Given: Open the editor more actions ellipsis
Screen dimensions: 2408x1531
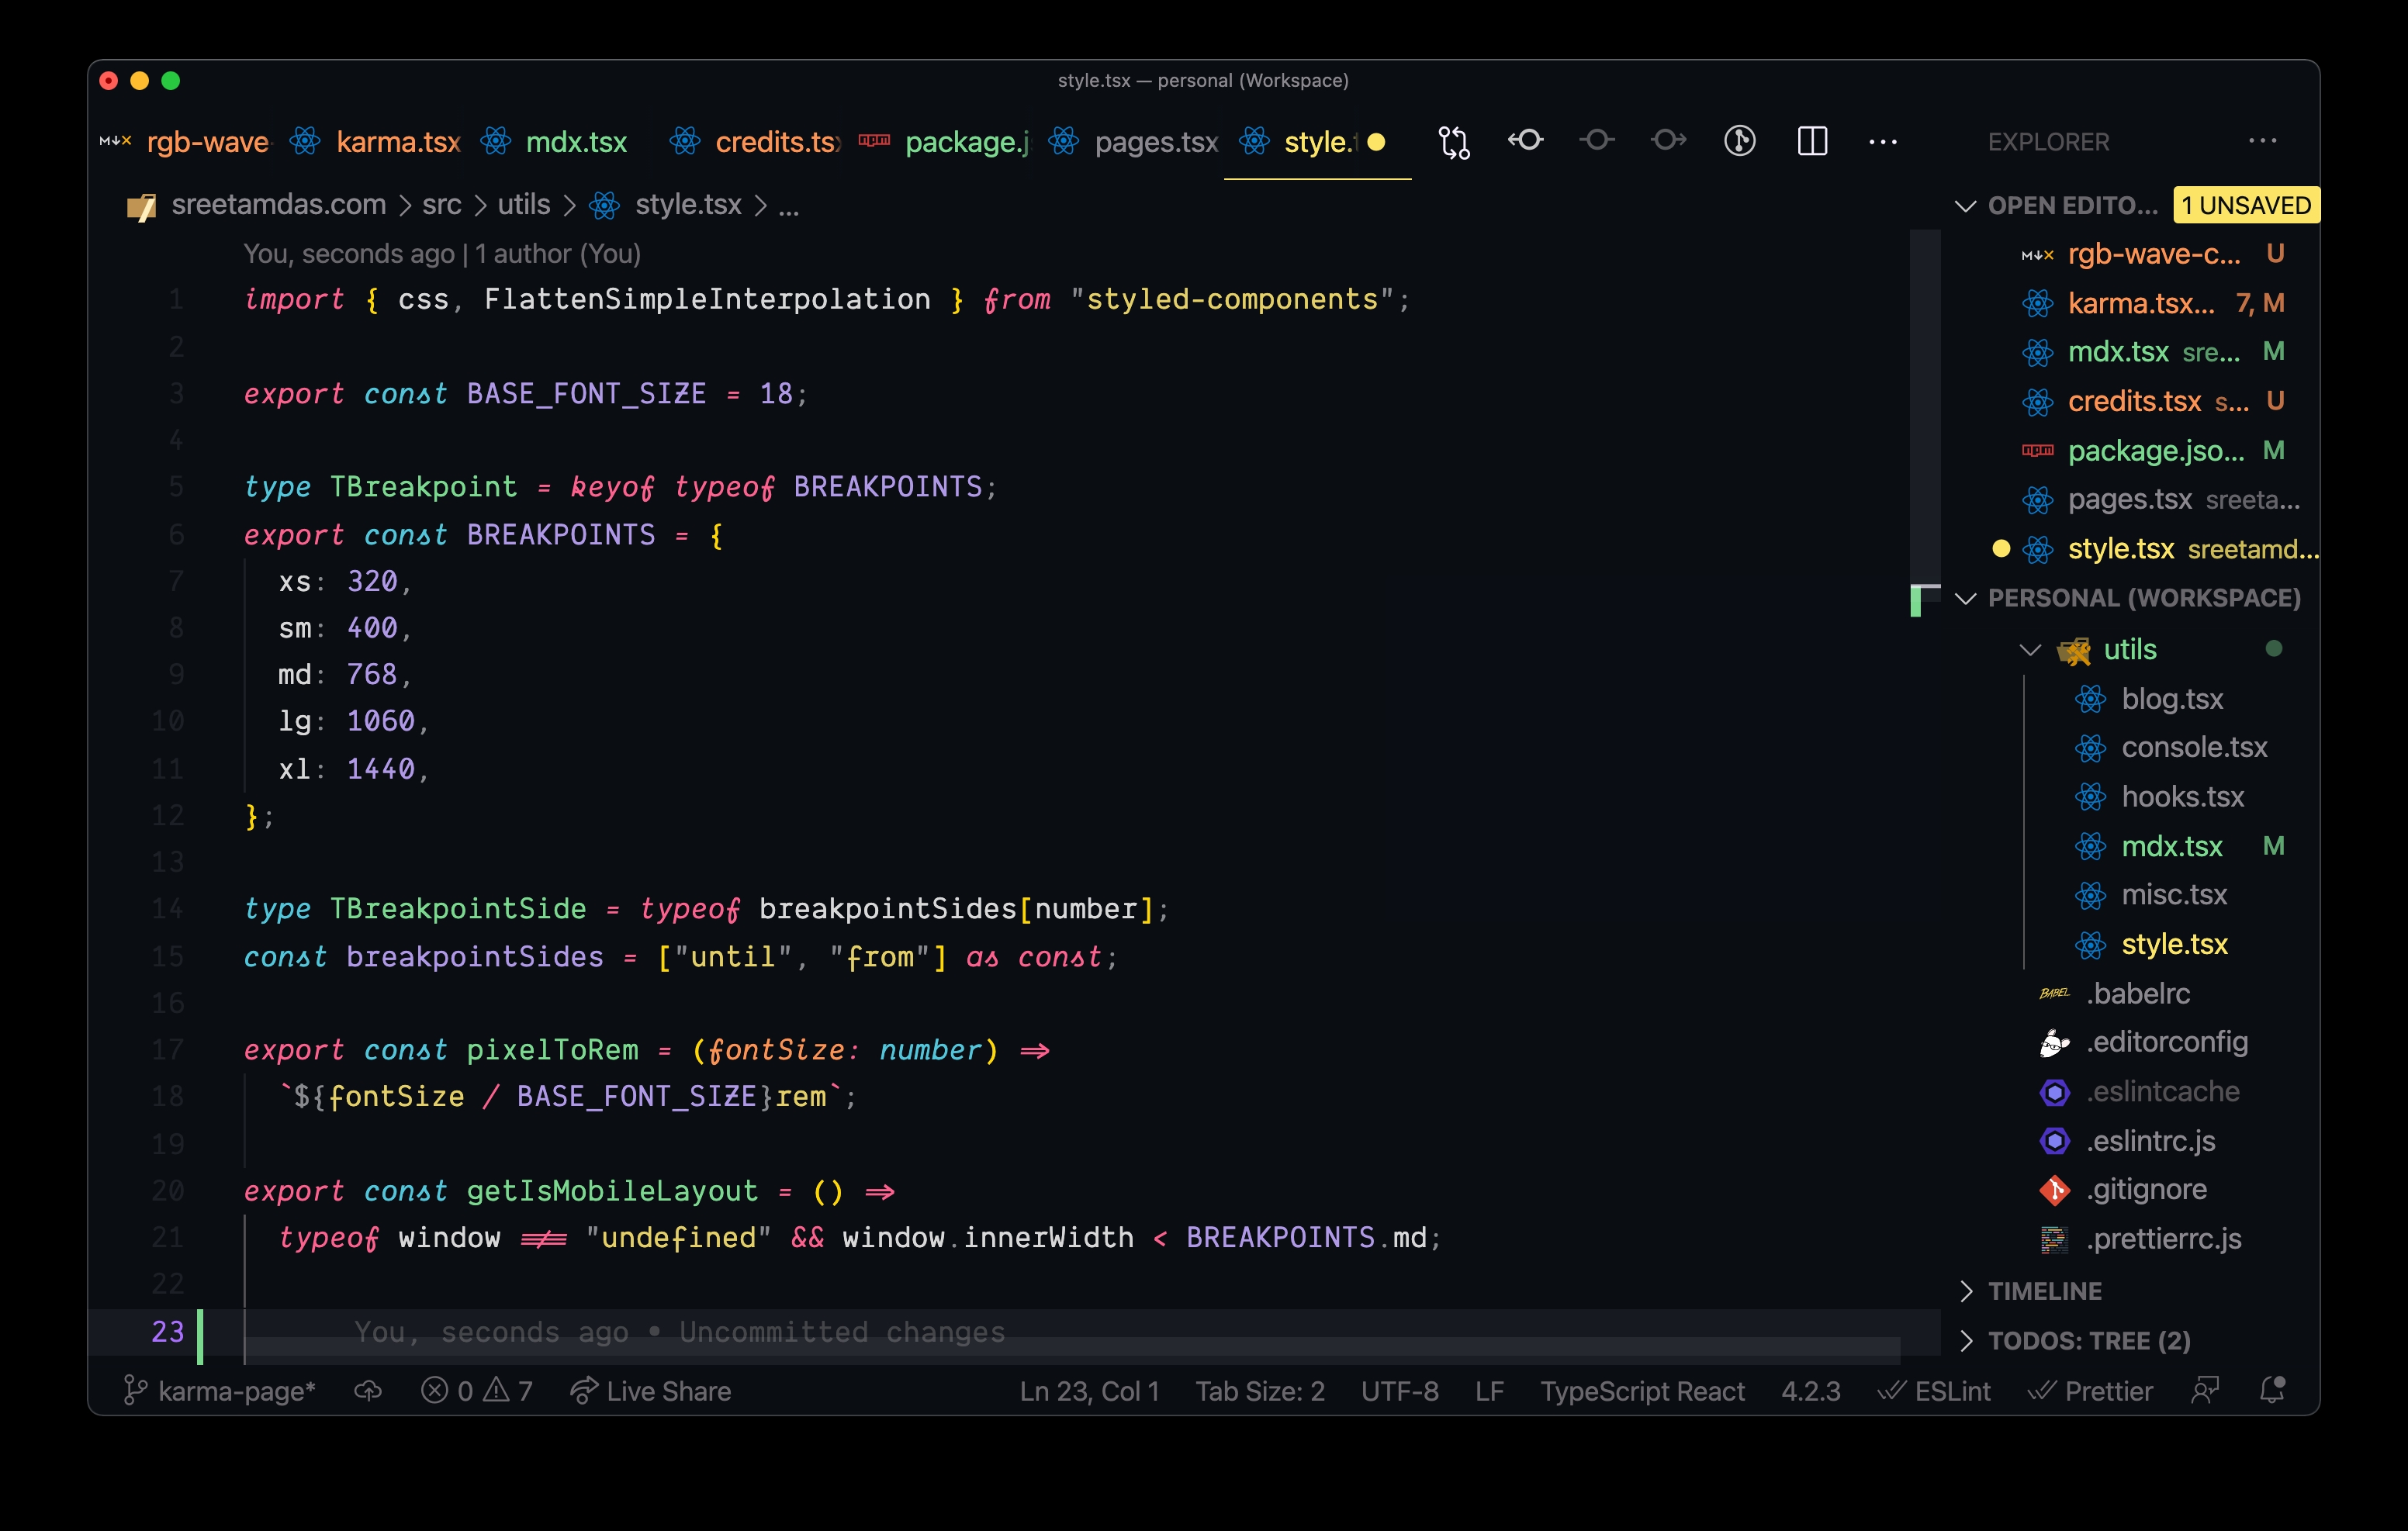Looking at the screenshot, I should point(1883,142).
